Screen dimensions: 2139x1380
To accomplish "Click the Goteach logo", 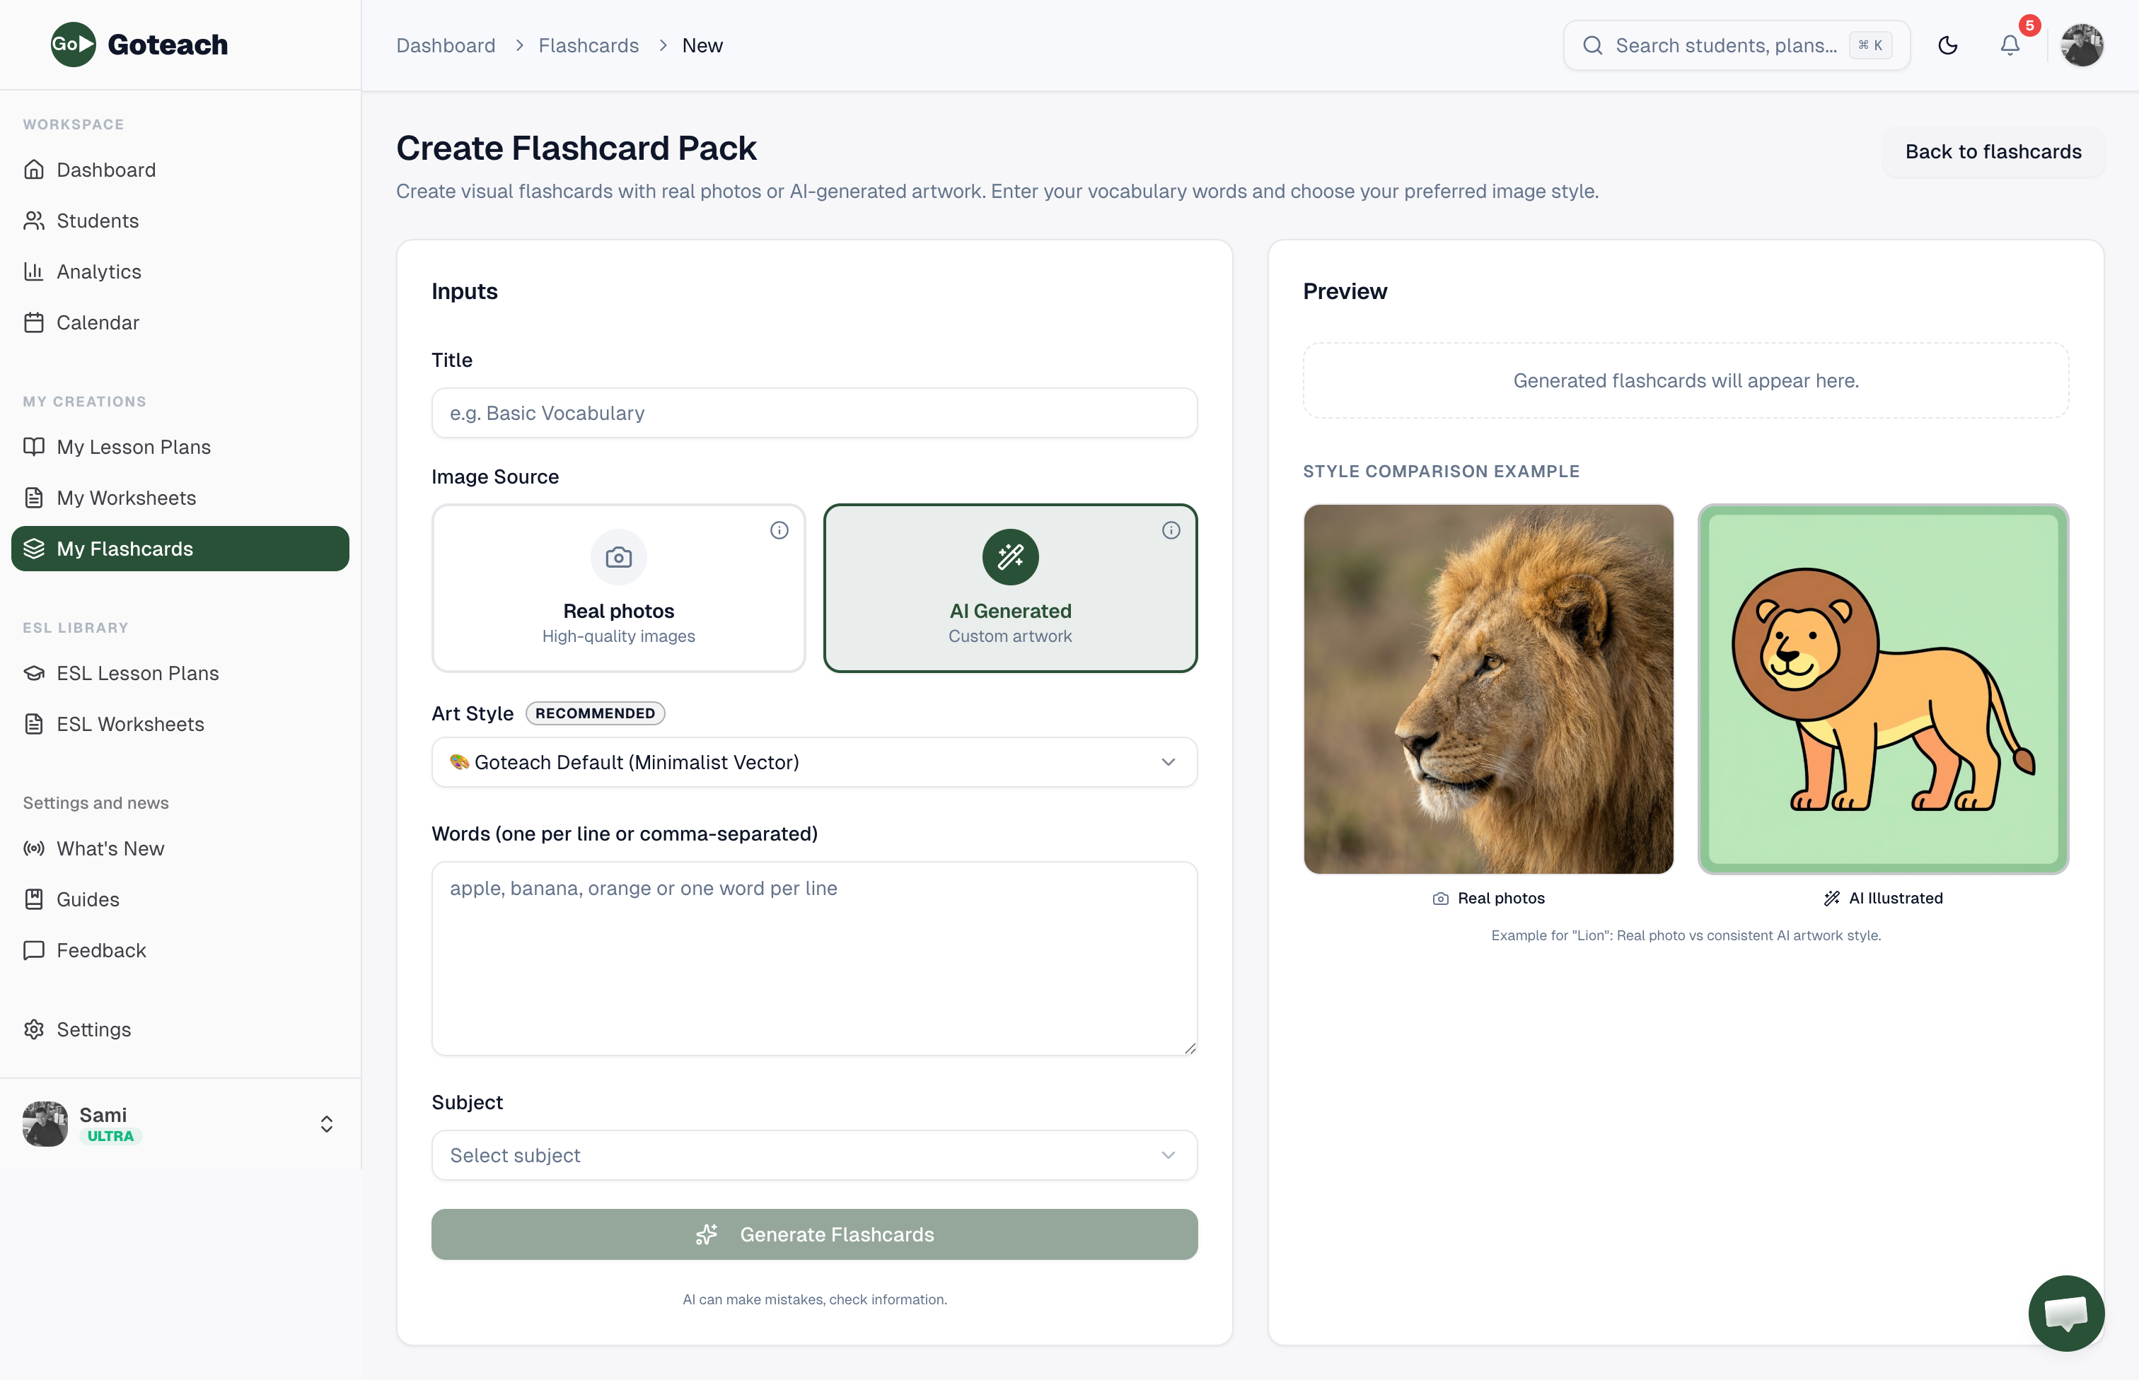I will (x=139, y=44).
